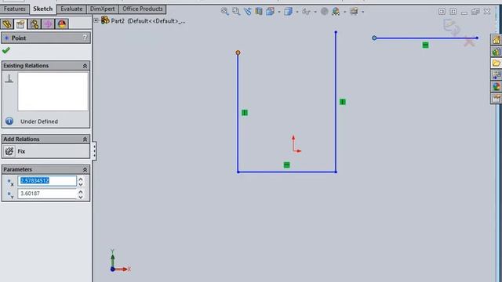Open View Settings dropdown arrow
Image resolution: width=502 pixels, height=282 pixels.
point(362,12)
